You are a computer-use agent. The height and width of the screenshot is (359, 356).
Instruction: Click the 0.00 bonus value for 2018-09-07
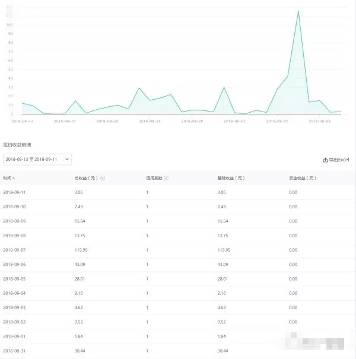point(293,250)
